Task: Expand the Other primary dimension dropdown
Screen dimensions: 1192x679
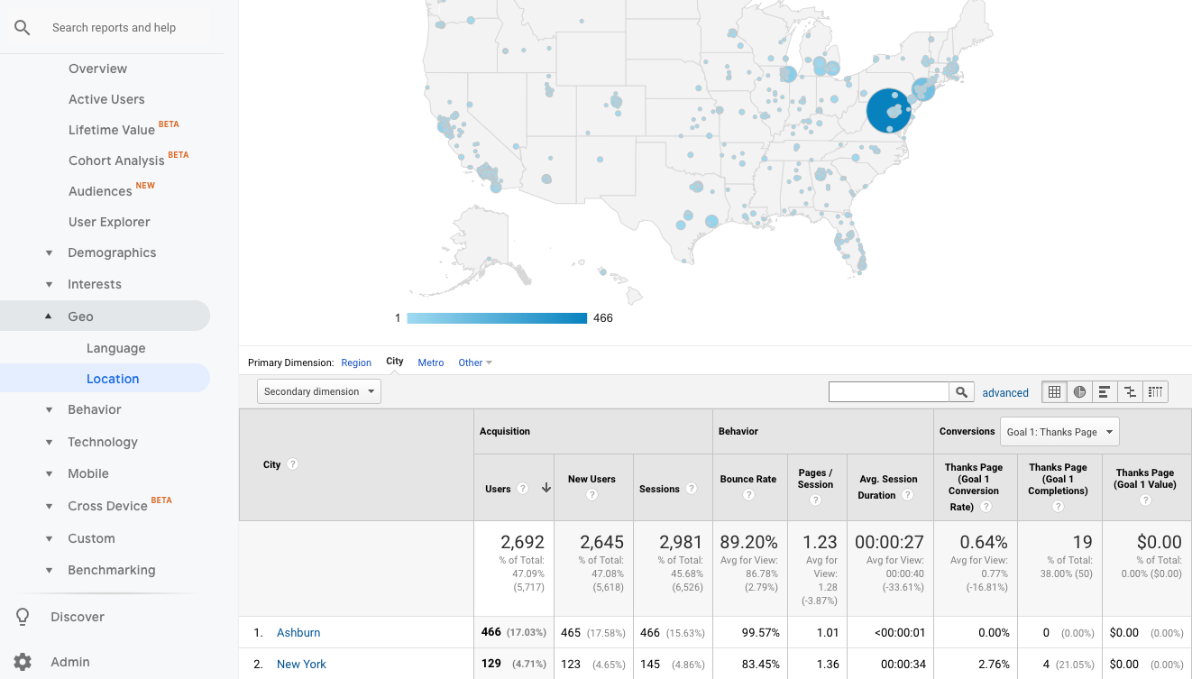Action: coord(475,362)
